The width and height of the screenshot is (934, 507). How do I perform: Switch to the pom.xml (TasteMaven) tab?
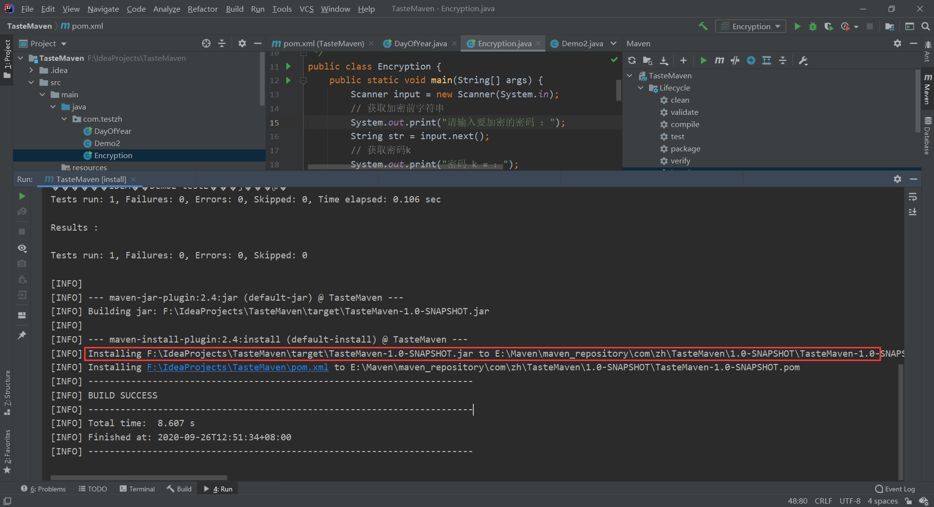(323, 43)
